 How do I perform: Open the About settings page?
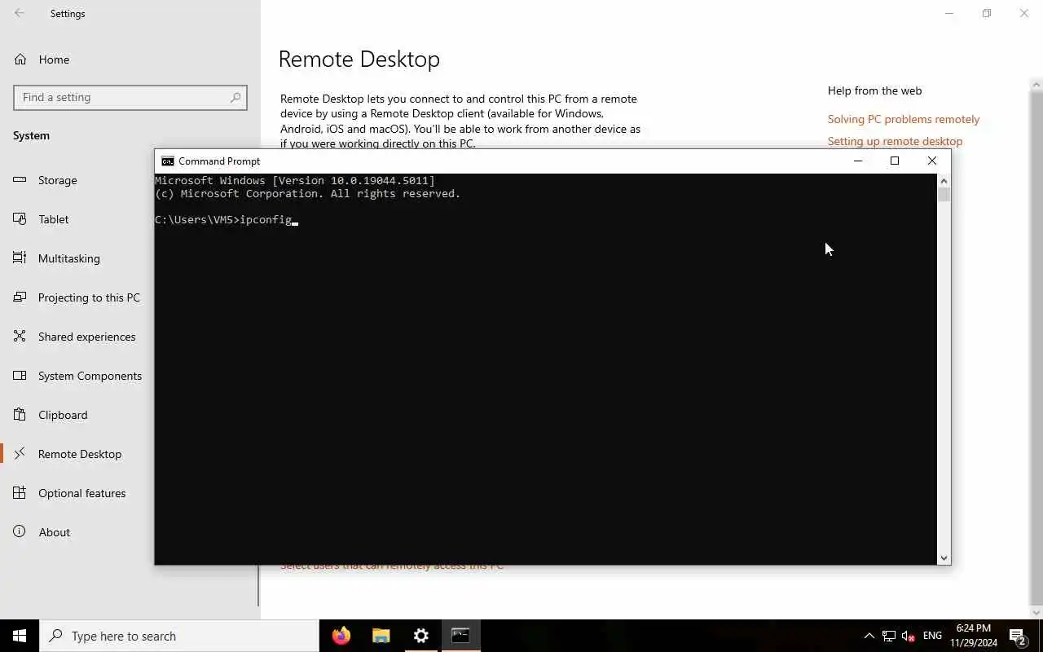pos(54,532)
